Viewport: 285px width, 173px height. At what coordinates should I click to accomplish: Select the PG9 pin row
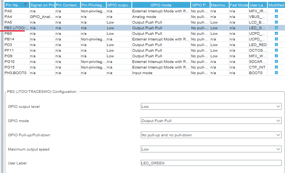click(x=144, y=56)
